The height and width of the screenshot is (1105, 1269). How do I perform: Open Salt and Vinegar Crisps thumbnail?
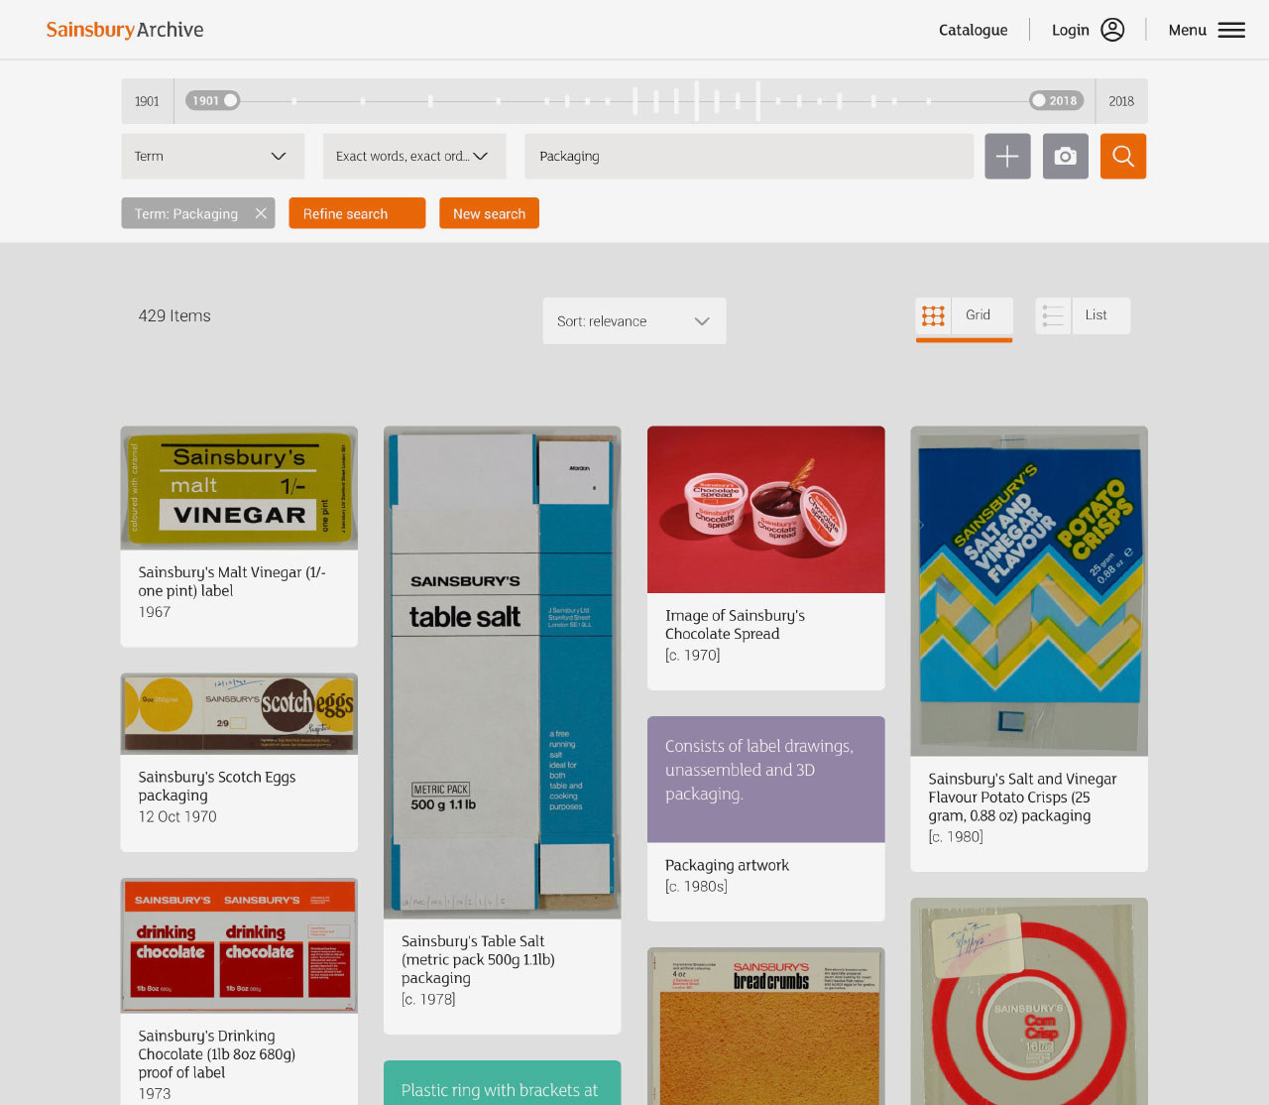tap(1029, 591)
